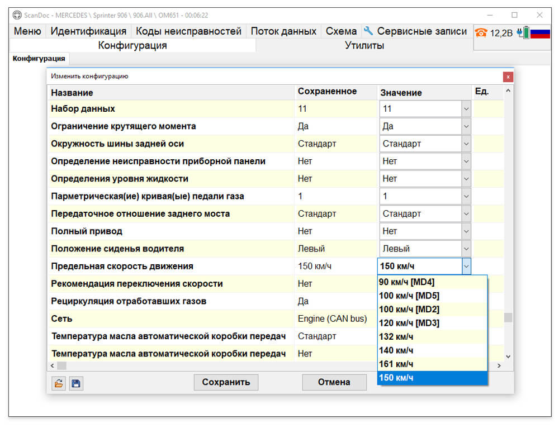
Task: Select 100 км/ч [MD5] option
Action: [433, 296]
